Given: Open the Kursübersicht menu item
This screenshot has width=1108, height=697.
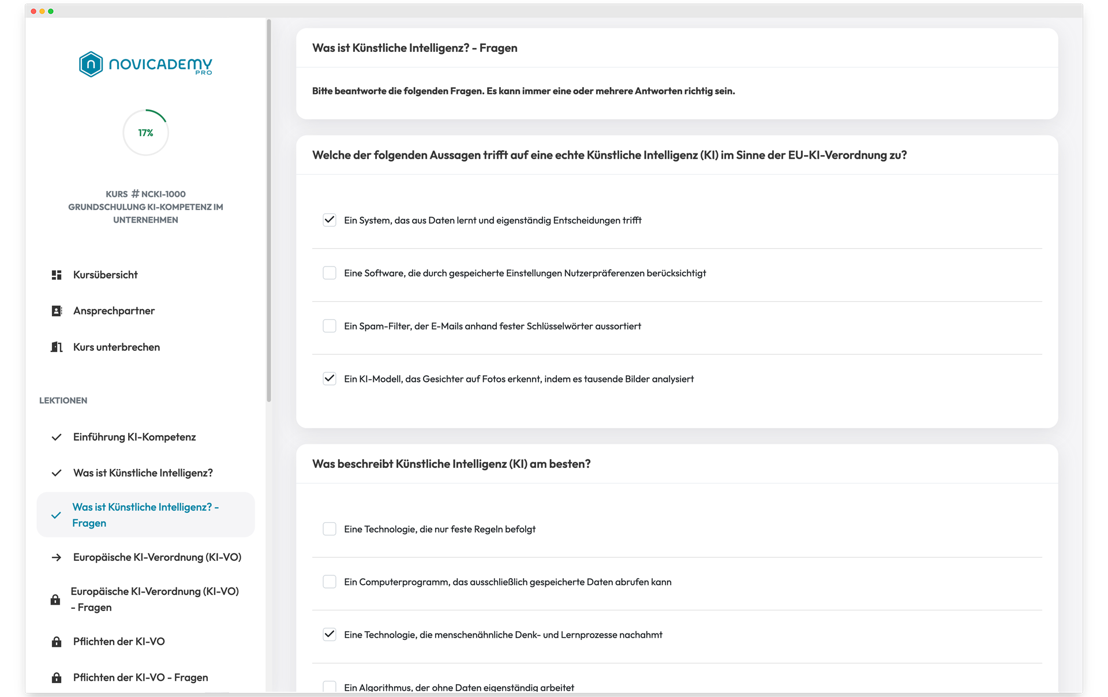Looking at the screenshot, I should tap(106, 275).
